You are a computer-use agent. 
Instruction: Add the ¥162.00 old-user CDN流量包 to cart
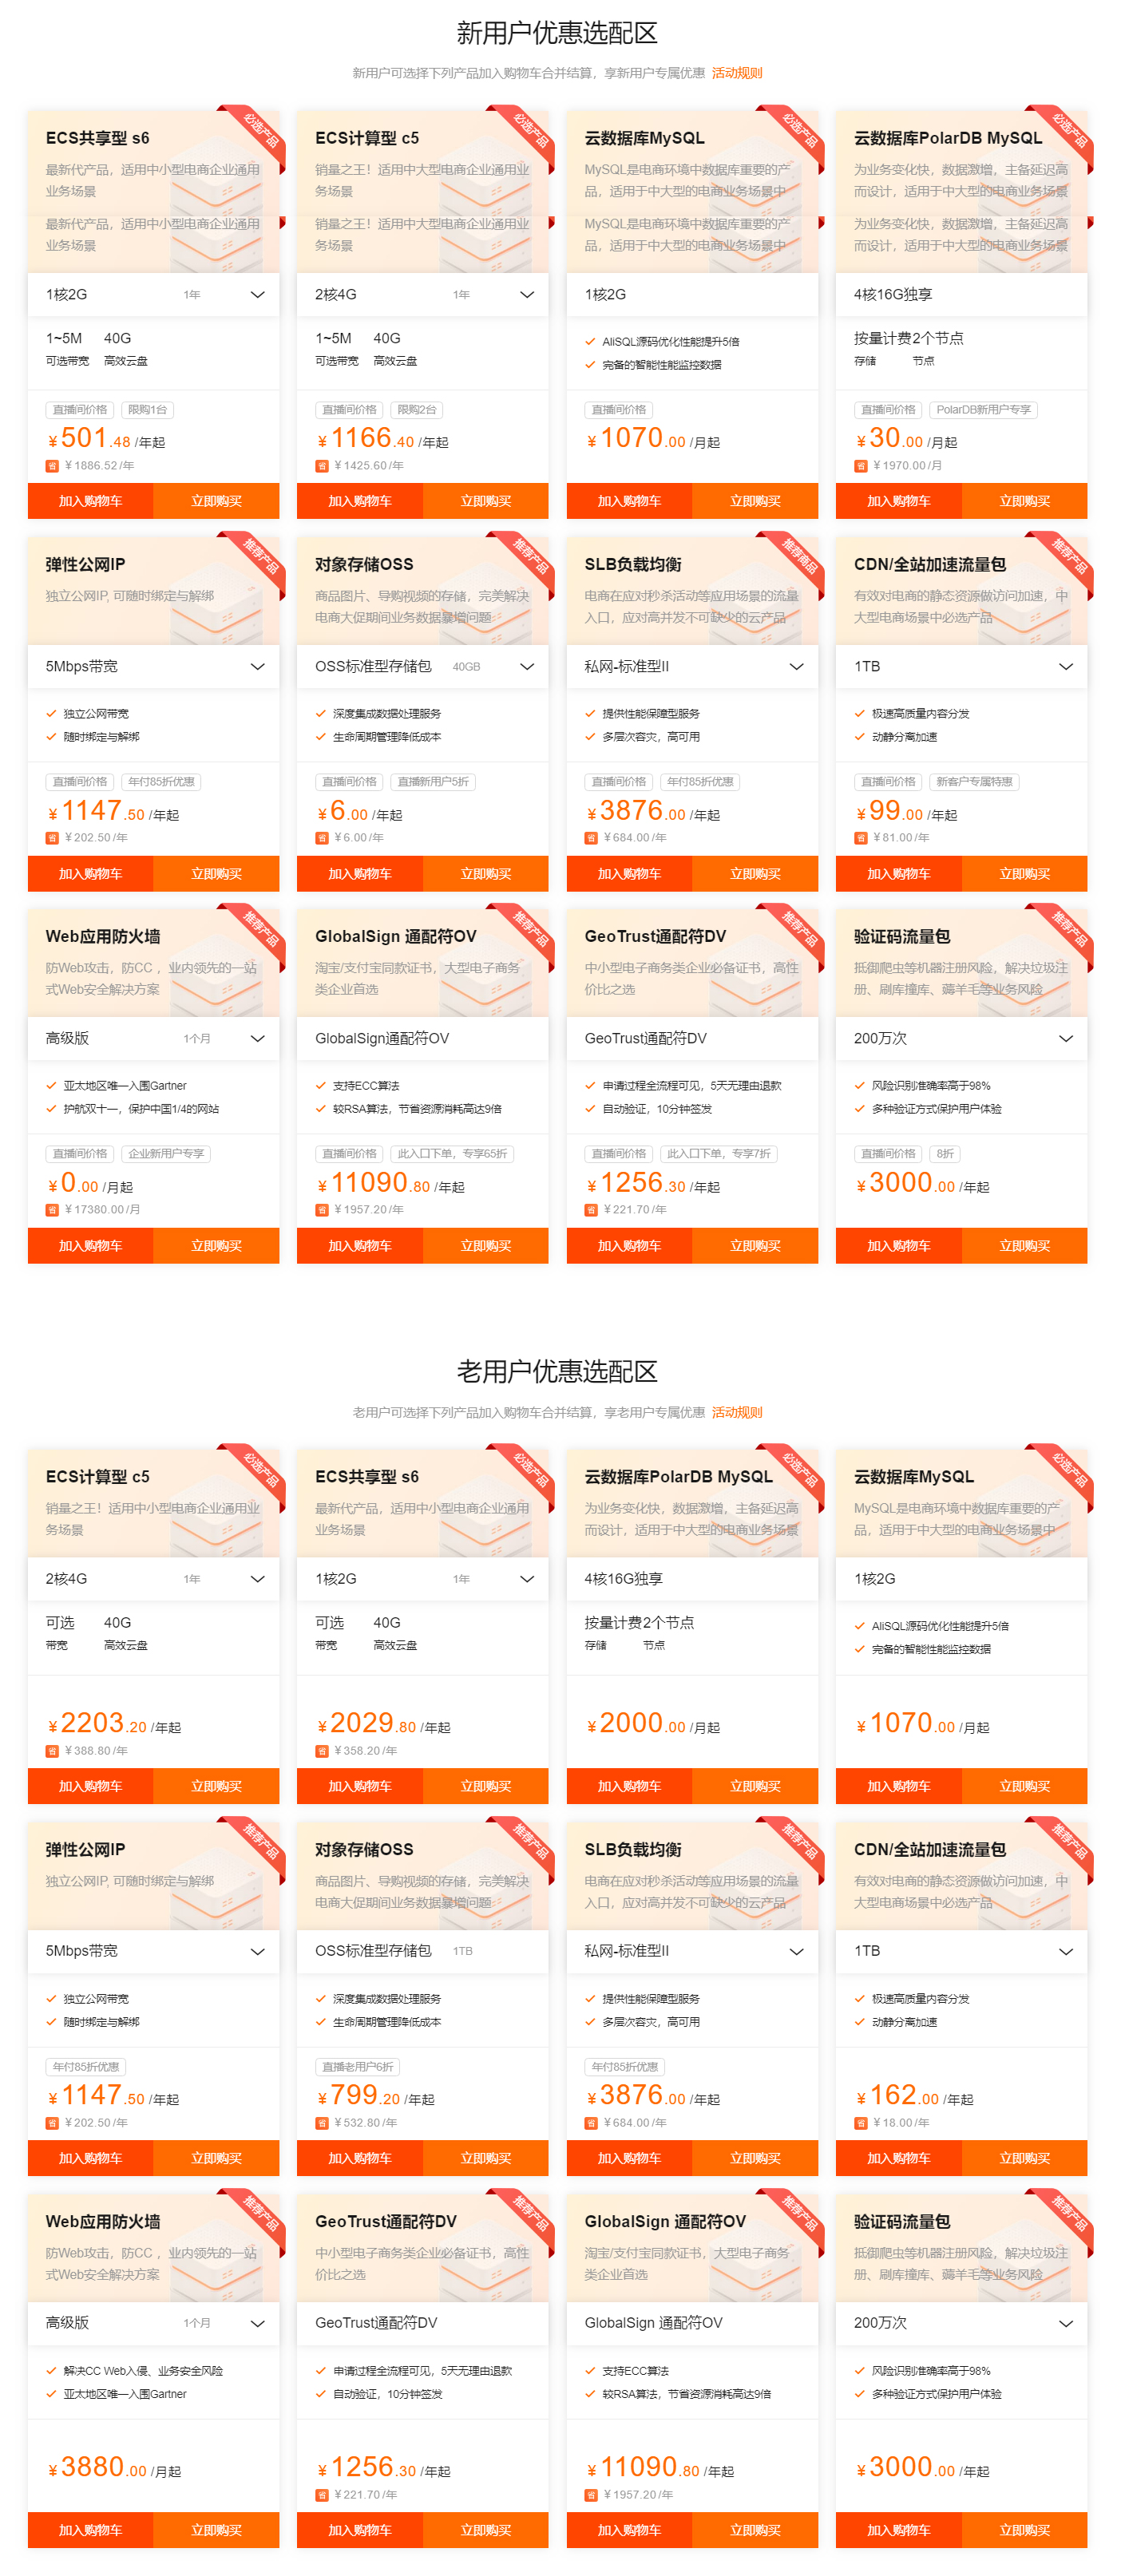tap(898, 2158)
